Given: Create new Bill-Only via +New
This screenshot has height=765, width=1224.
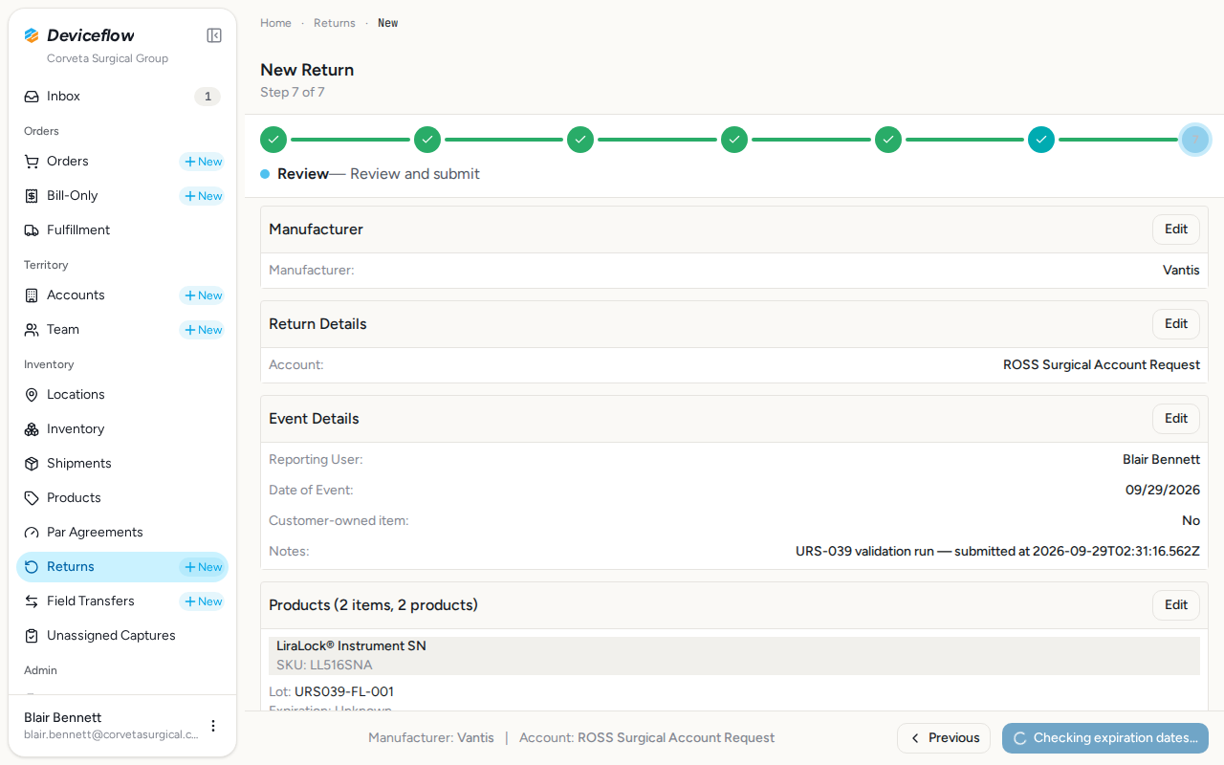Looking at the screenshot, I should (203, 196).
